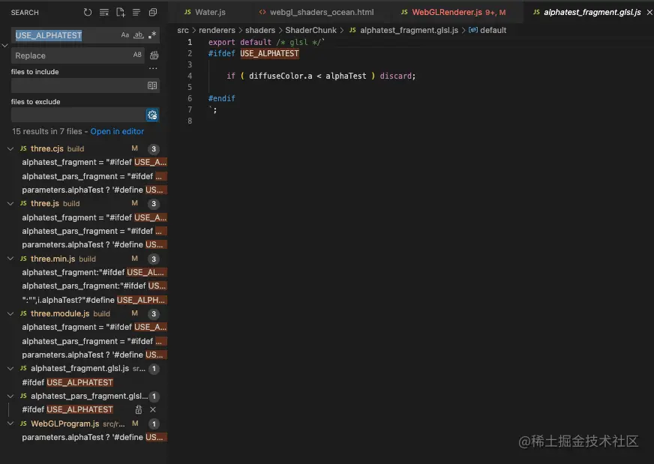Toggle search only in open editors
Image resolution: width=654 pixels, height=464 pixels.
tap(152, 85)
